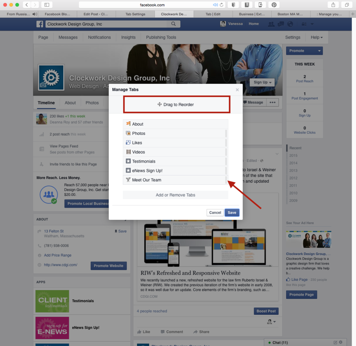
Task: Click the Facebook logo icon
Action: [40, 24]
